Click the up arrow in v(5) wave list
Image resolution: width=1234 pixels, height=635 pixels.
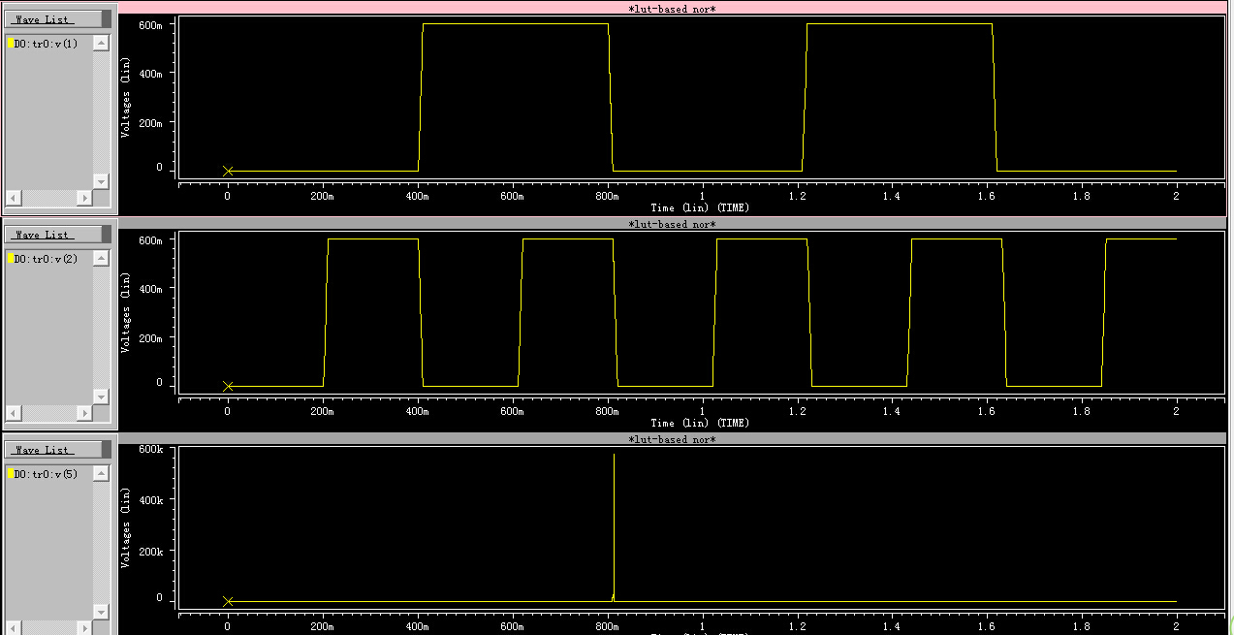pos(101,473)
